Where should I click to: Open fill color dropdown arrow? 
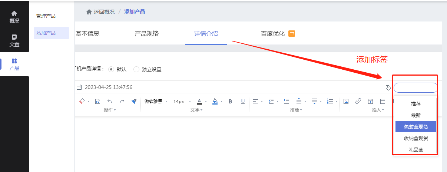(221, 102)
